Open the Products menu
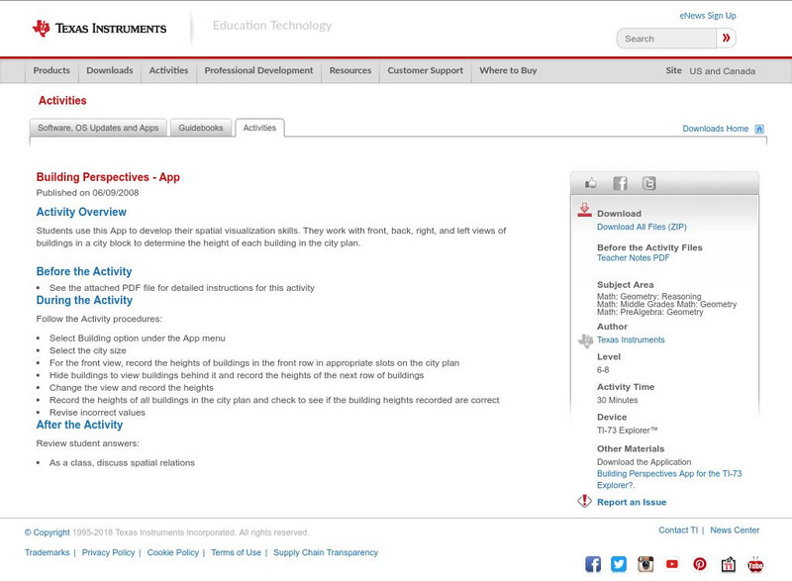 click(x=50, y=70)
